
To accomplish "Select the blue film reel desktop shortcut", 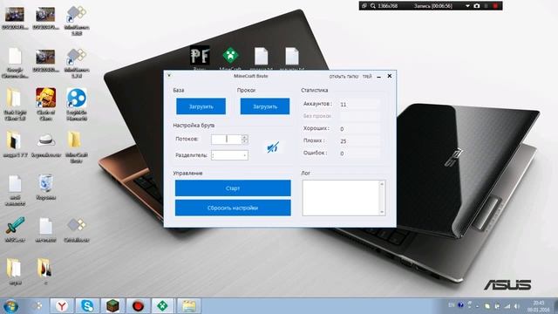I will point(77,105).
